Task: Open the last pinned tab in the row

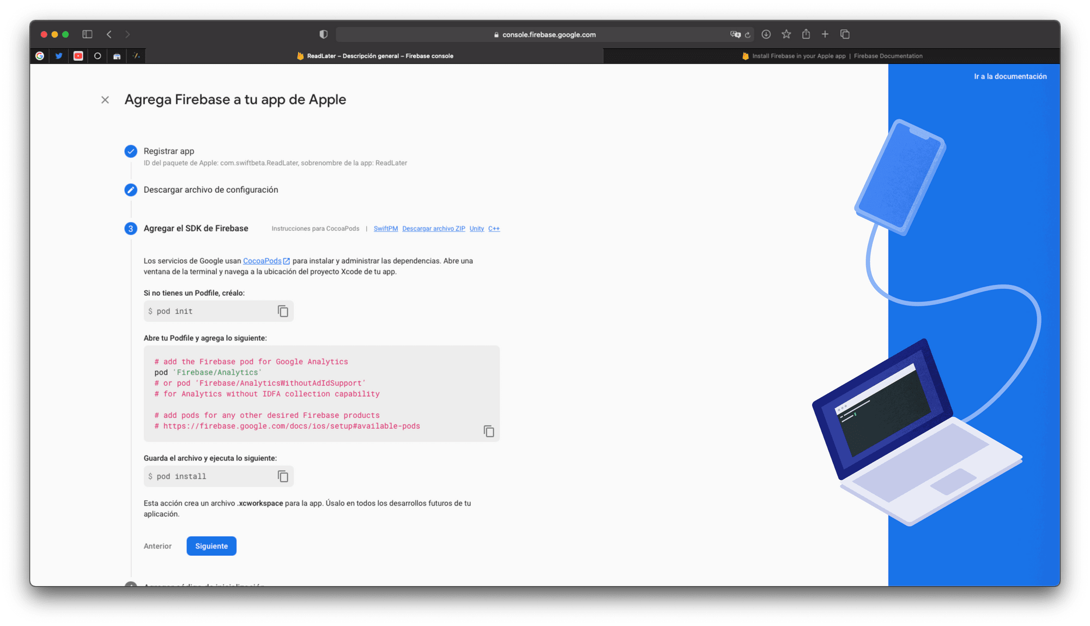Action: coord(136,56)
